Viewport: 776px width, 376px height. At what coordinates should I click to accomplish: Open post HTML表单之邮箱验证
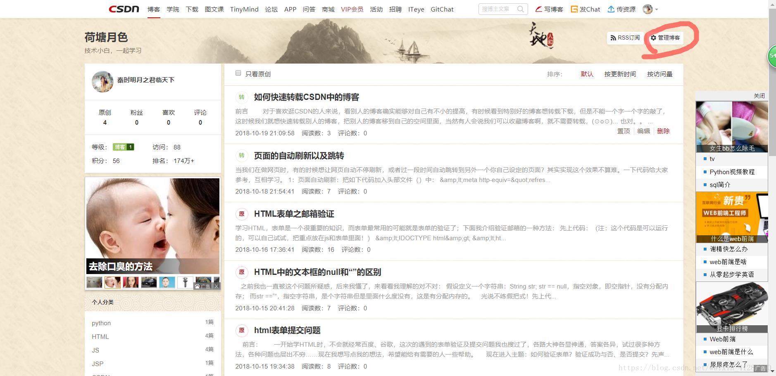pos(294,214)
